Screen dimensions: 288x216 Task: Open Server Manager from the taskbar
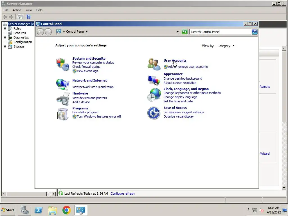tap(24, 210)
